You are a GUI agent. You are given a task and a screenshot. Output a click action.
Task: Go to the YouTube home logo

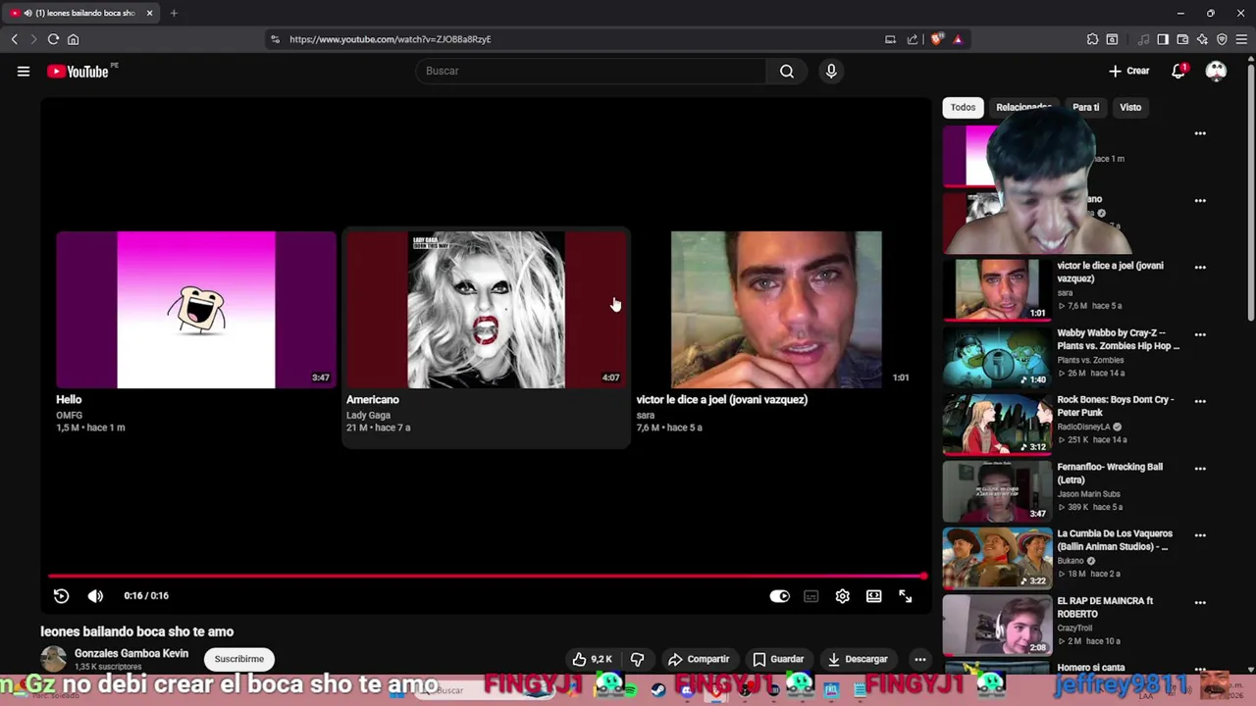click(78, 71)
